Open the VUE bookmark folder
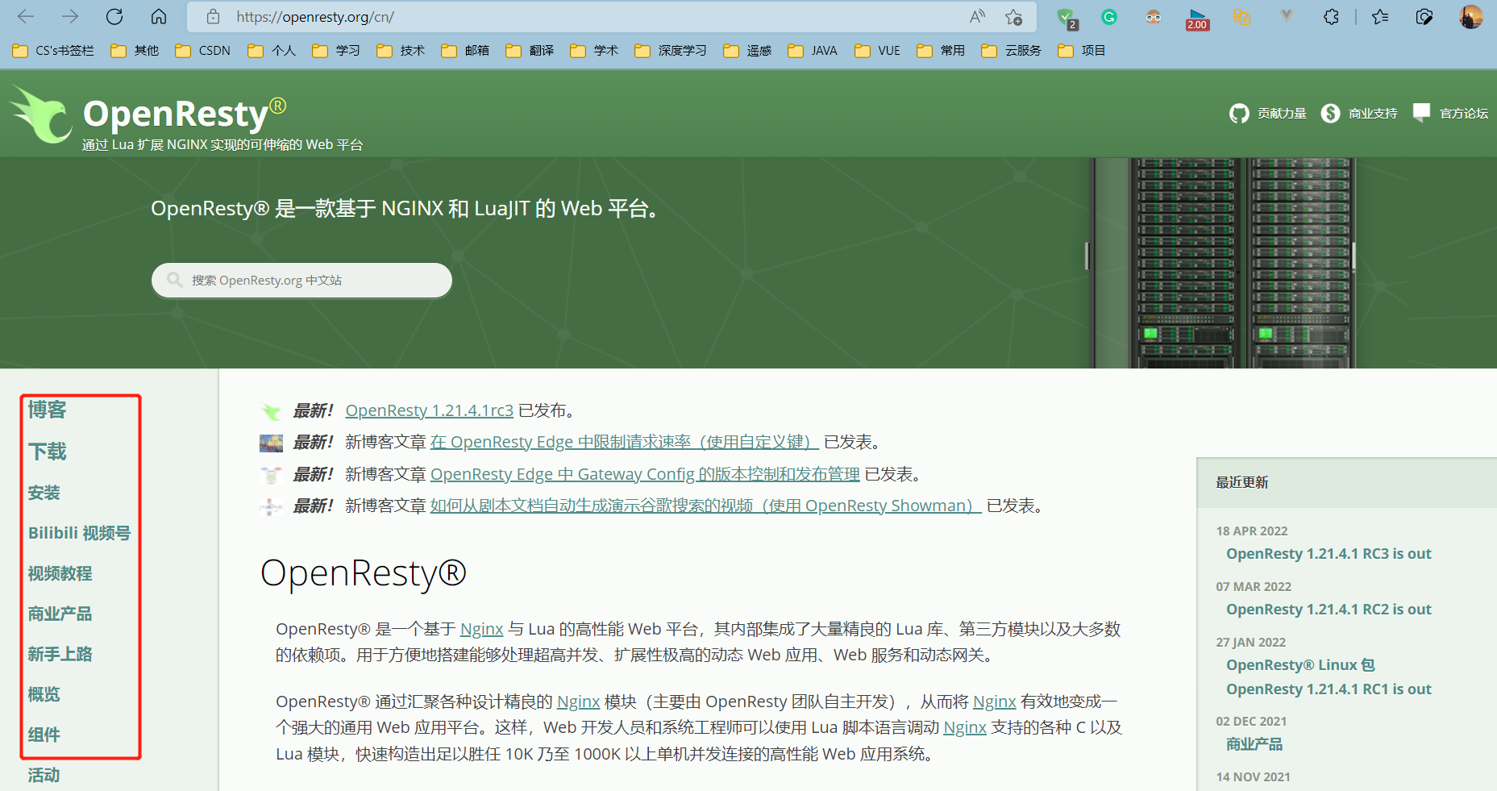Screen dimensions: 1497x791 [877, 51]
